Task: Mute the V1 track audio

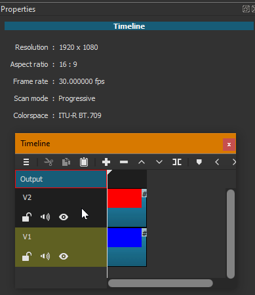Action: click(x=45, y=256)
